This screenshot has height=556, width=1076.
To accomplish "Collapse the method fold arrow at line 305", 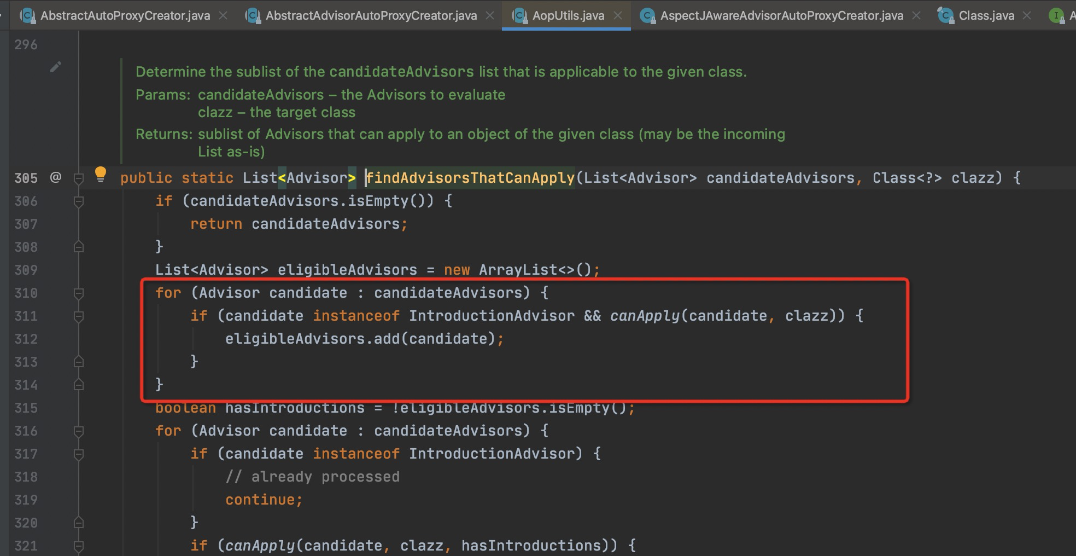I will [x=79, y=178].
